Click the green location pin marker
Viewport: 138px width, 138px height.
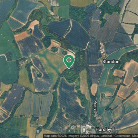tap(69, 62)
